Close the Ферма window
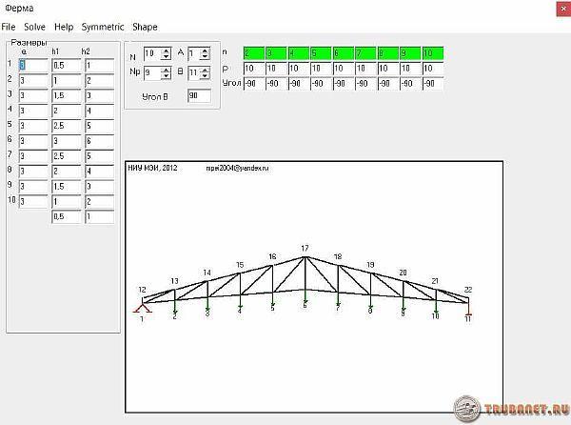This screenshot has height=425, width=571. [x=563, y=9]
